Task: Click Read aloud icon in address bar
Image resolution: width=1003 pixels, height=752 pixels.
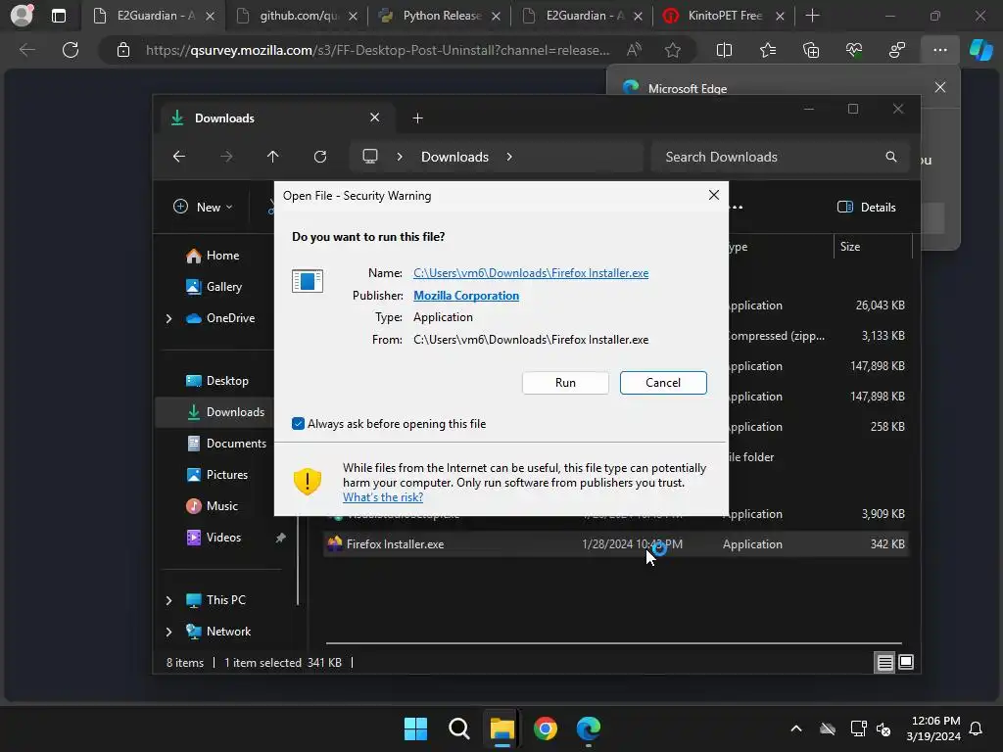Action: (x=634, y=50)
